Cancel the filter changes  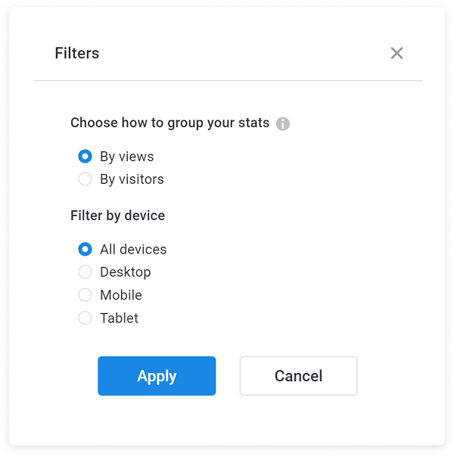point(298,376)
